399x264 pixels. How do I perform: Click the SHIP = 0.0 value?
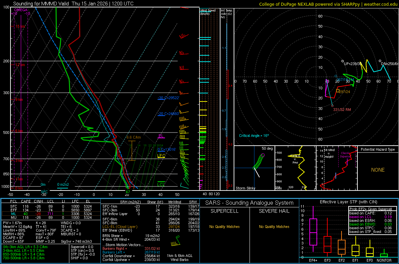[79, 258]
